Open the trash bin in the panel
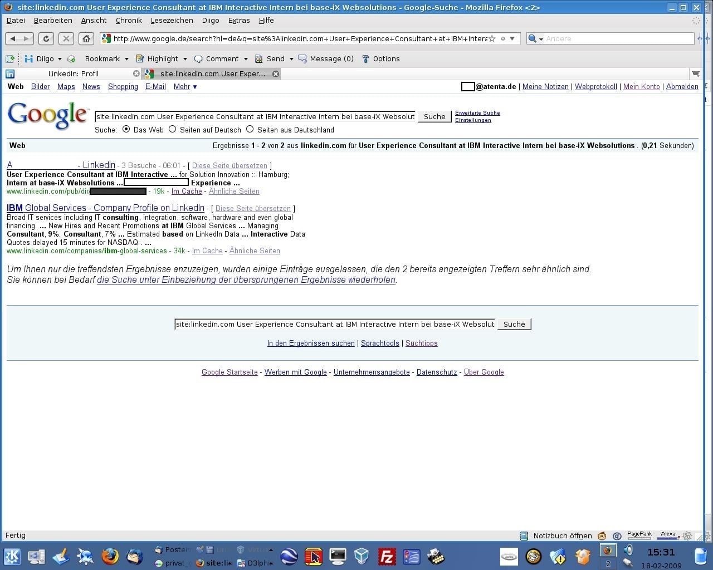This screenshot has height=570, width=713. 701,556
